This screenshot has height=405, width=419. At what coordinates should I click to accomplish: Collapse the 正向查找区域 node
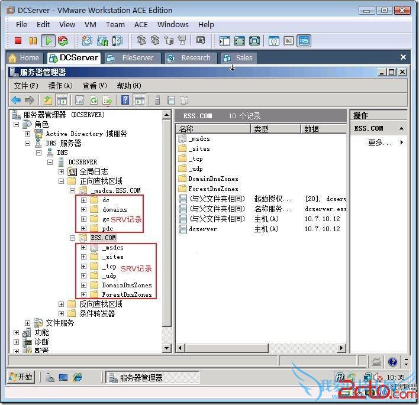[x=61, y=182]
